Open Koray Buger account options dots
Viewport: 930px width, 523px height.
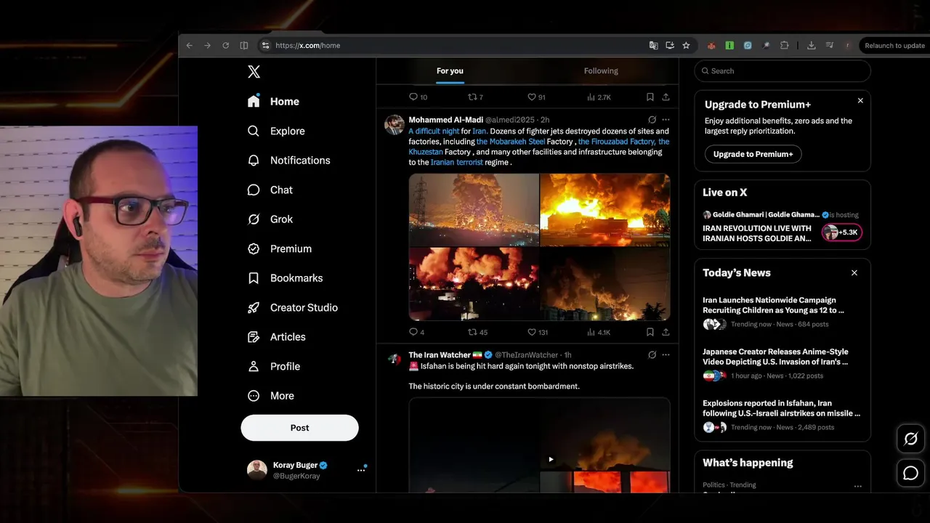pos(361,470)
